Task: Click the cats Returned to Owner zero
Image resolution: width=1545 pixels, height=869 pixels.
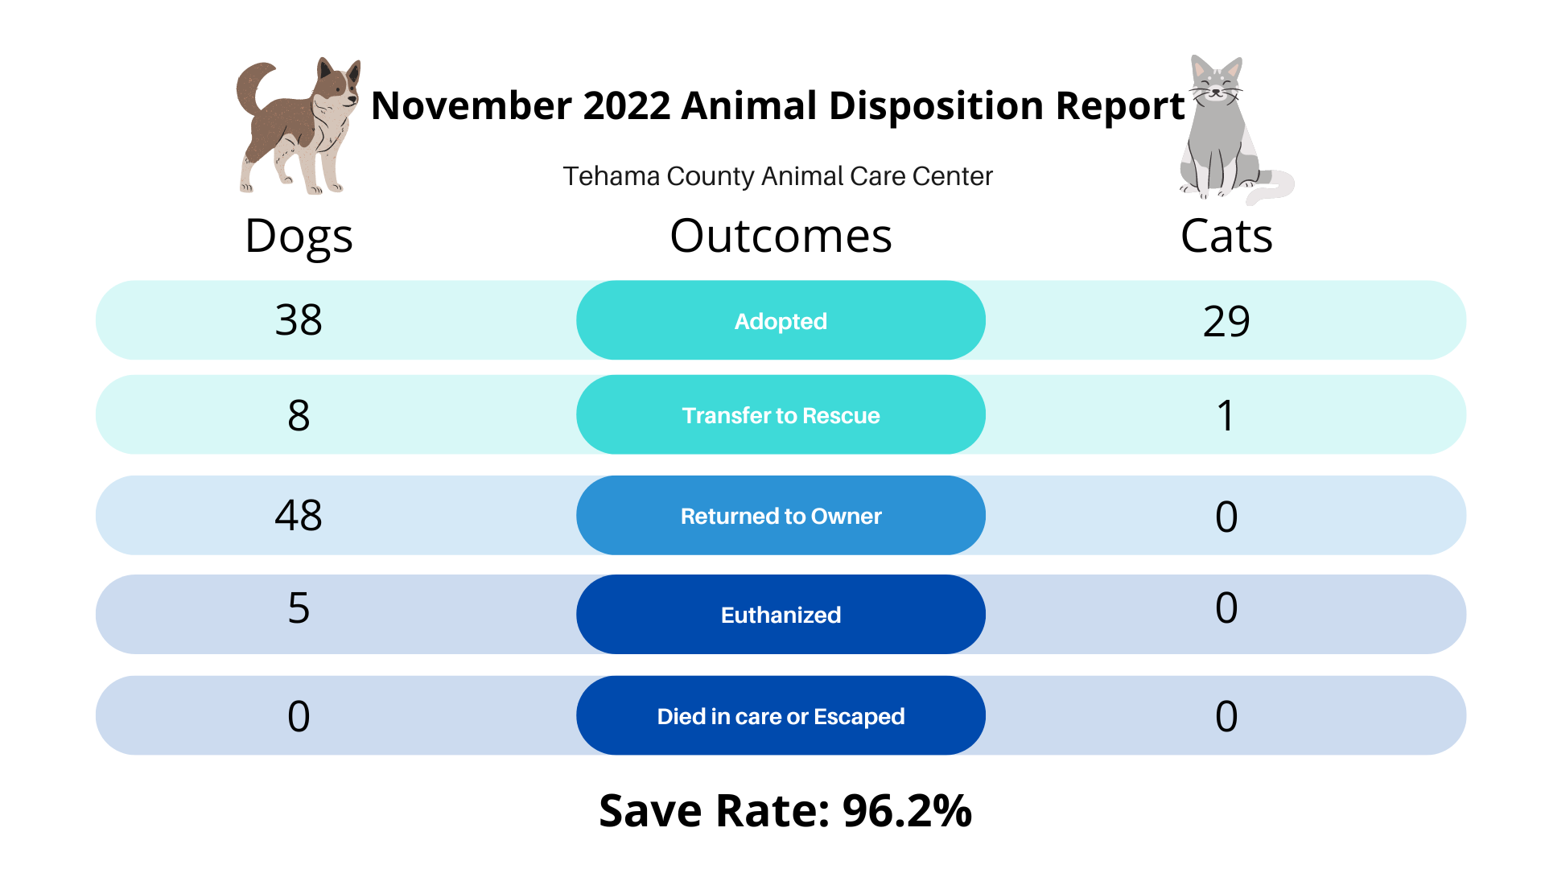Action: click(x=1226, y=516)
